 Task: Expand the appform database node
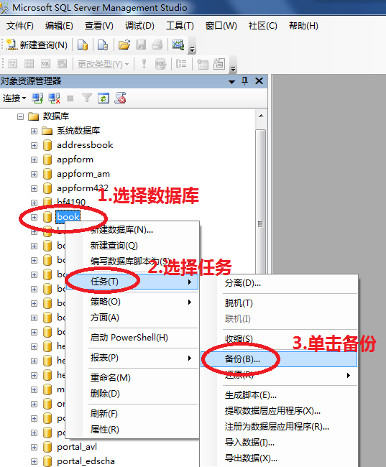pos(34,159)
